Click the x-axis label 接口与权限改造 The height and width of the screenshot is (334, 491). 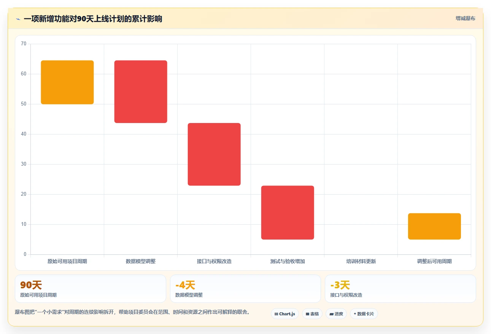[x=214, y=261]
